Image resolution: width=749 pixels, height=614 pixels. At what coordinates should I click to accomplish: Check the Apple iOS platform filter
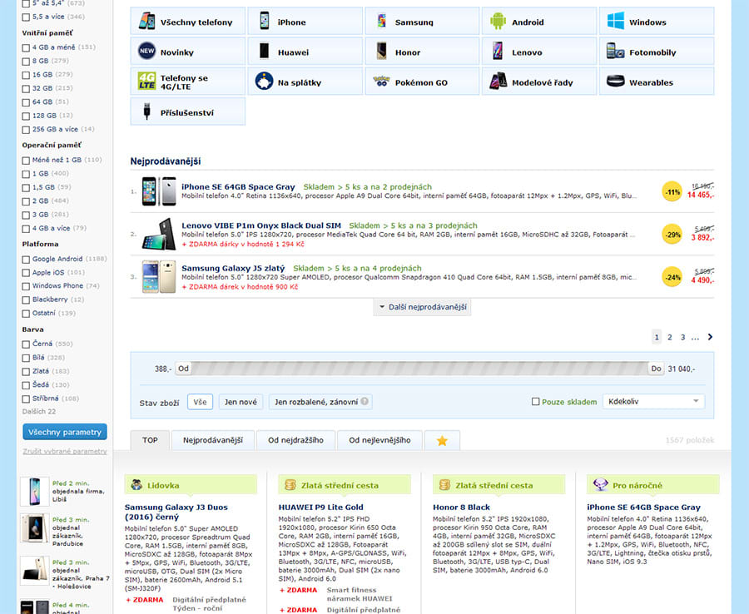coord(26,273)
